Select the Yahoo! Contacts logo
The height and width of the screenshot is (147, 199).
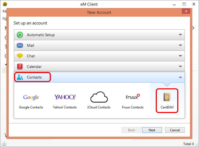point(65,97)
